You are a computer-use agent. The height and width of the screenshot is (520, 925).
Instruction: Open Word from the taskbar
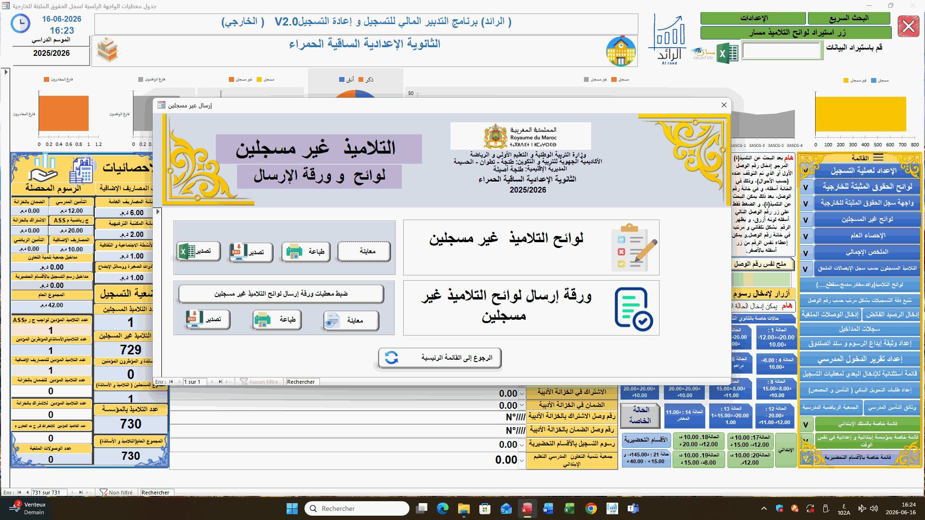click(548, 508)
